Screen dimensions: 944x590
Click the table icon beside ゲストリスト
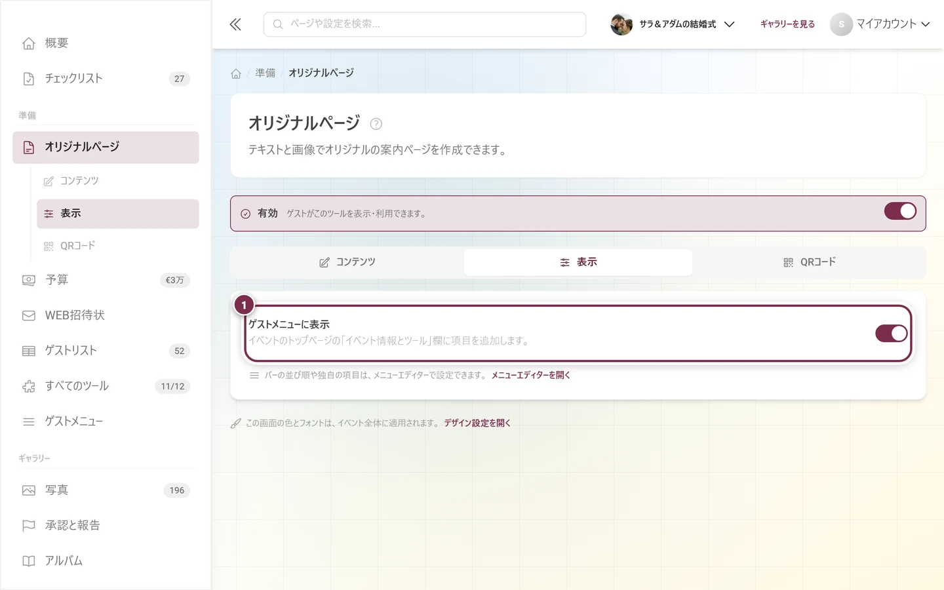tap(29, 351)
